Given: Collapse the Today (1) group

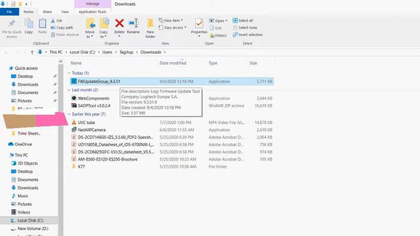Looking at the screenshot, I should coord(69,73).
